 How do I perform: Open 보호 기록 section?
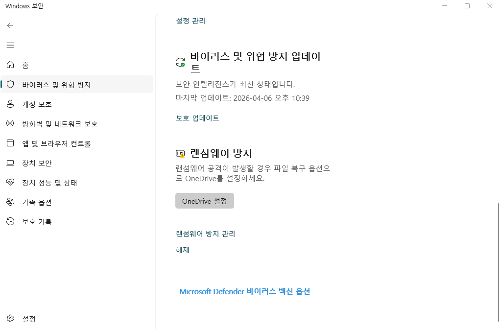(x=76, y=222)
